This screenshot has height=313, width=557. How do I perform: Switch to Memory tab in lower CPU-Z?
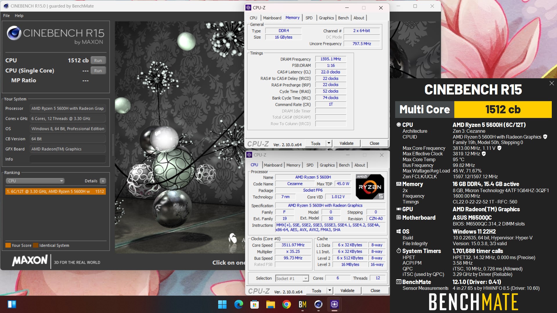pos(293,165)
